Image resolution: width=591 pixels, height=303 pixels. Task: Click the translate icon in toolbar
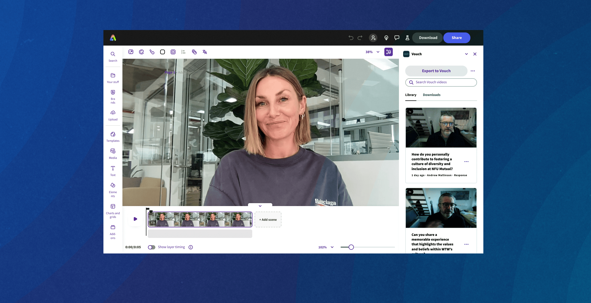205,52
